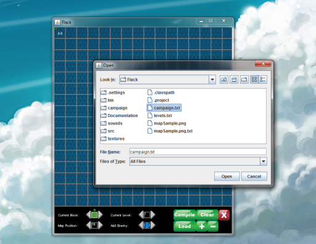Click Map Position left arrow
This screenshot has width=316, height=244.
point(88,226)
